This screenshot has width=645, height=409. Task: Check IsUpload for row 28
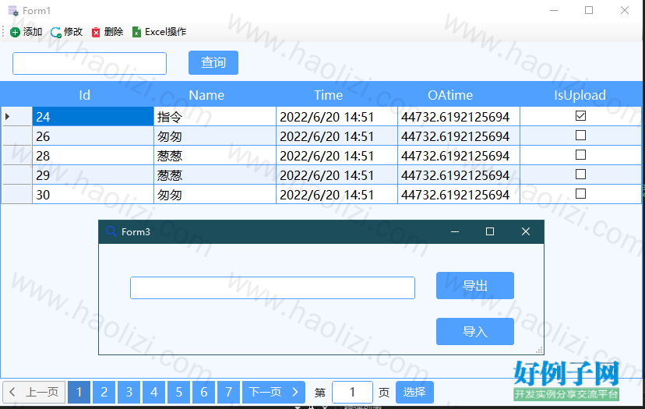580,155
